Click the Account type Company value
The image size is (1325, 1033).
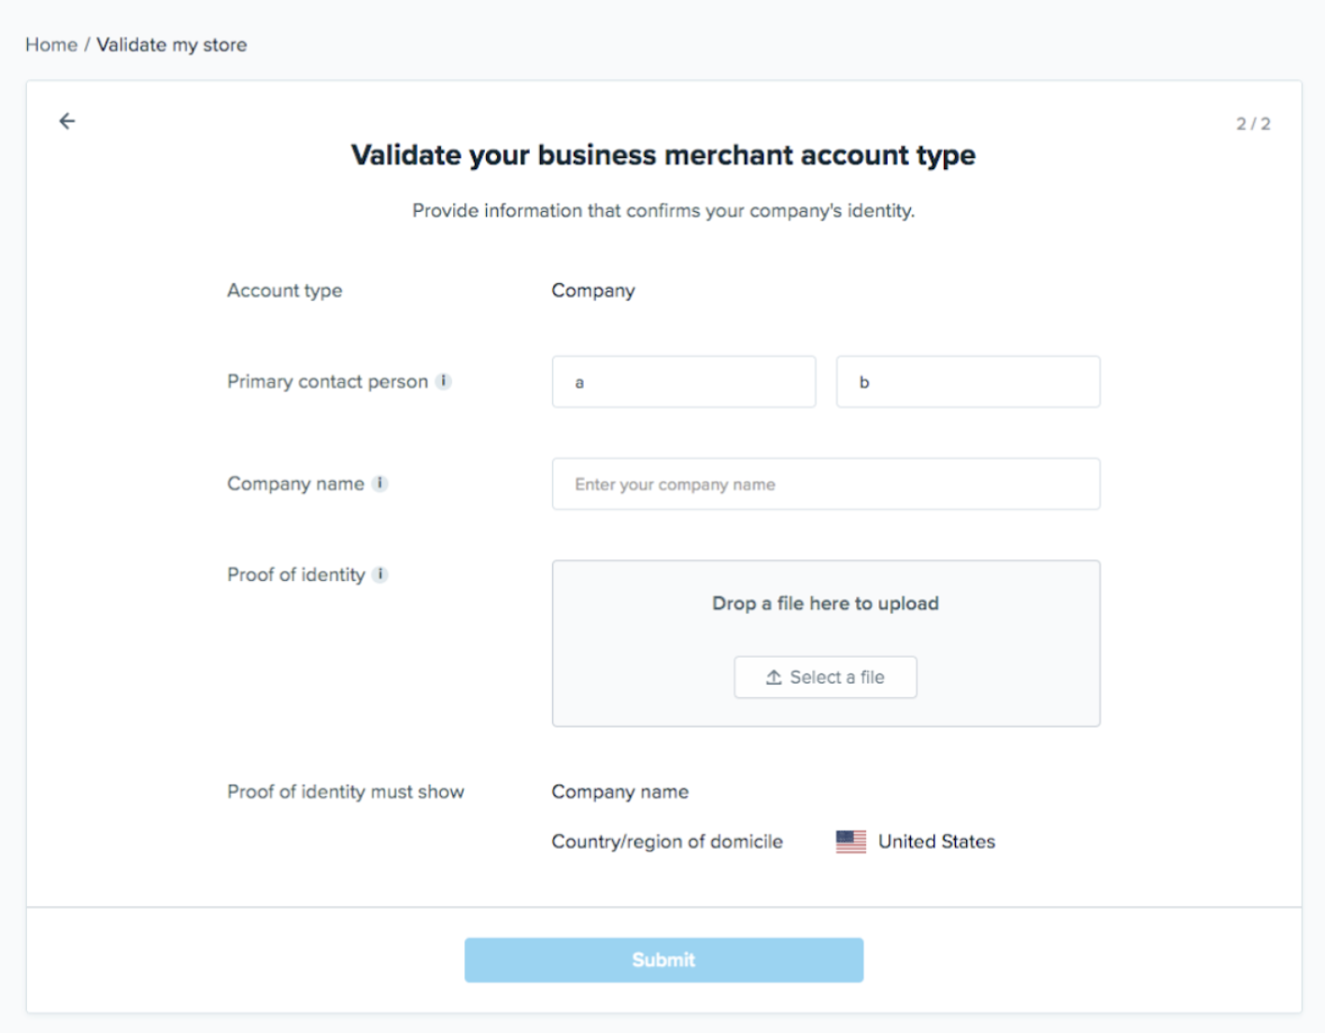pyautogui.click(x=592, y=290)
